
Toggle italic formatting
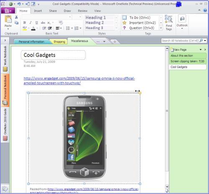(31, 23)
